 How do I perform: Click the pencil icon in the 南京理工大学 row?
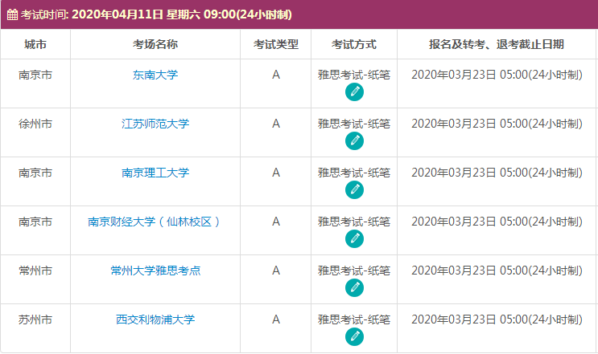click(354, 190)
